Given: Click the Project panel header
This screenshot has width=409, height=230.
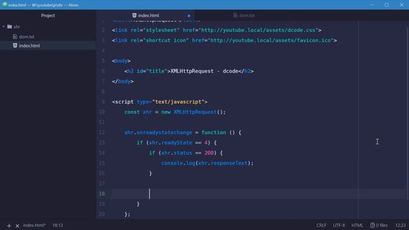Looking at the screenshot, I should [48, 15].
